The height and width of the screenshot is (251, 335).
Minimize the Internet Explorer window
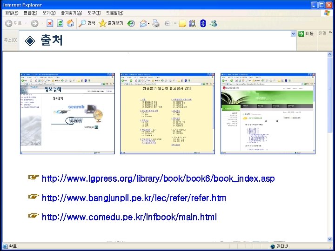[x=314, y=5]
